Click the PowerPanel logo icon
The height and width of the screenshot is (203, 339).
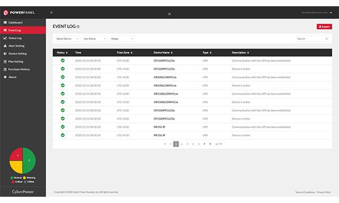click(6, 13)
